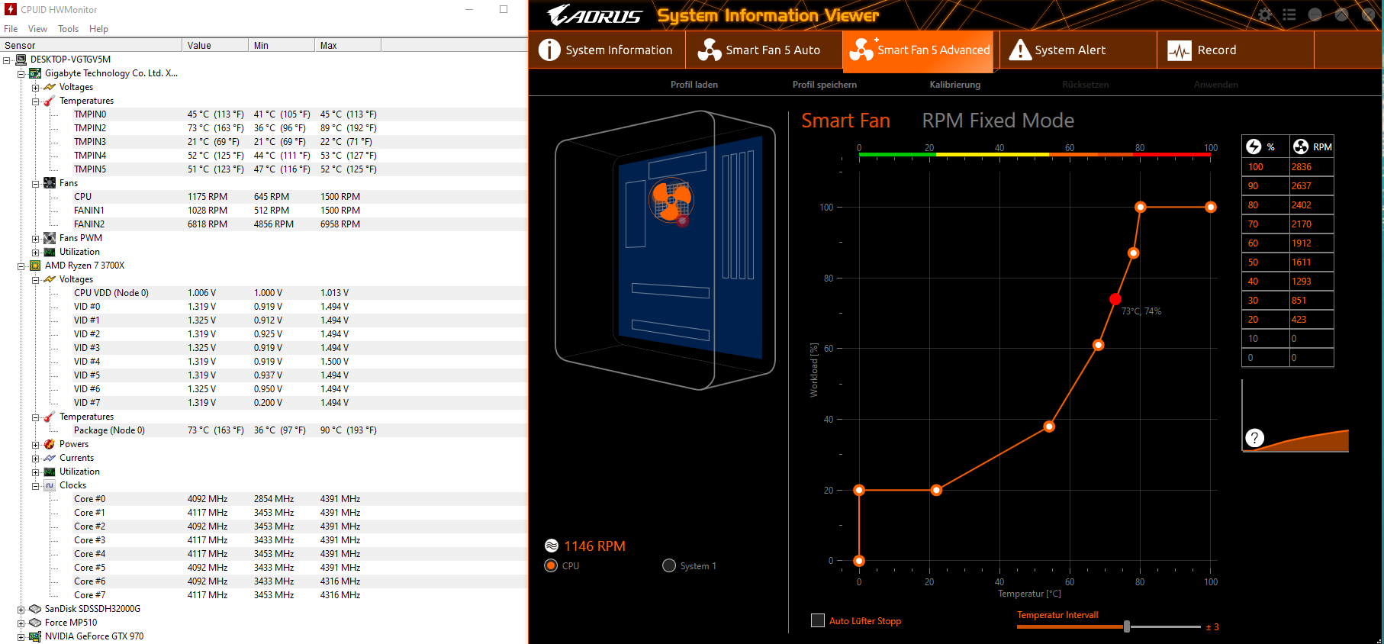Click the RPM fan icon in table header

pyautogui.click(x=1301, y=147)
